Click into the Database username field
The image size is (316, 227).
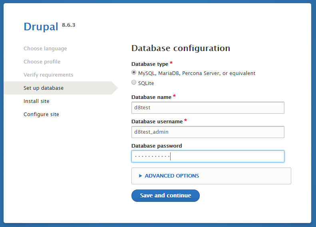click(x=208, y=132)
